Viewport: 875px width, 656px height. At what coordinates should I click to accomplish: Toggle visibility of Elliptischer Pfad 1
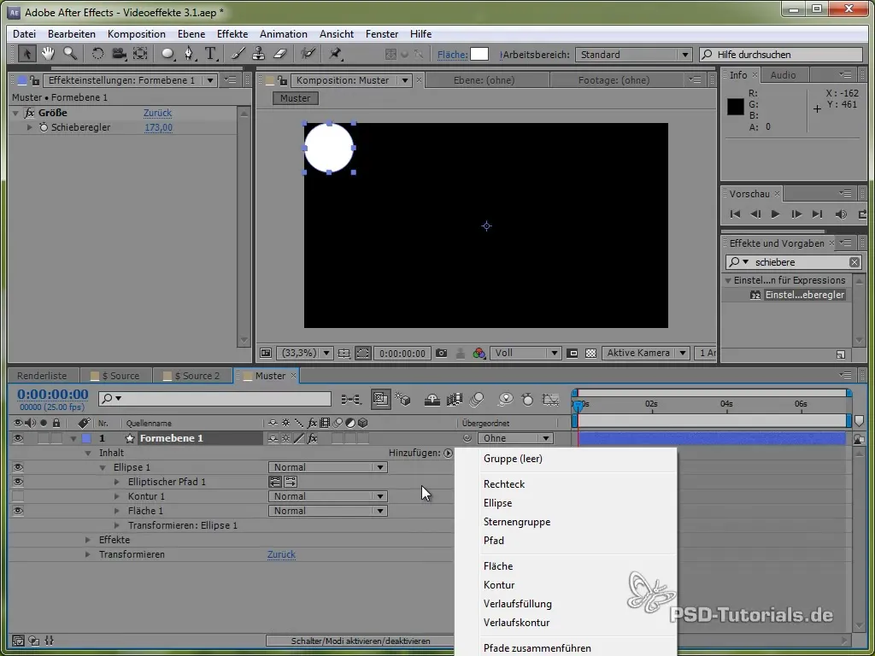(x=18, y=482)
